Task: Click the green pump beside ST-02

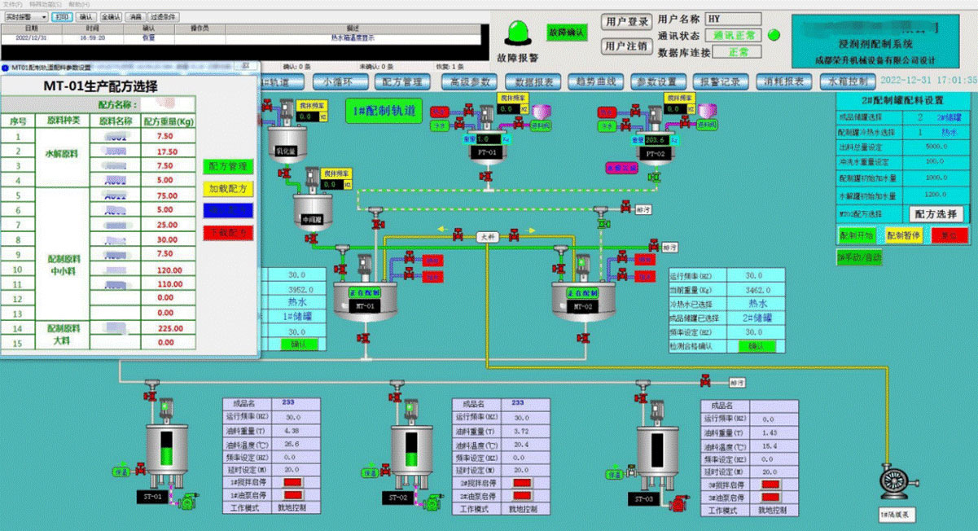Action: 429,504
